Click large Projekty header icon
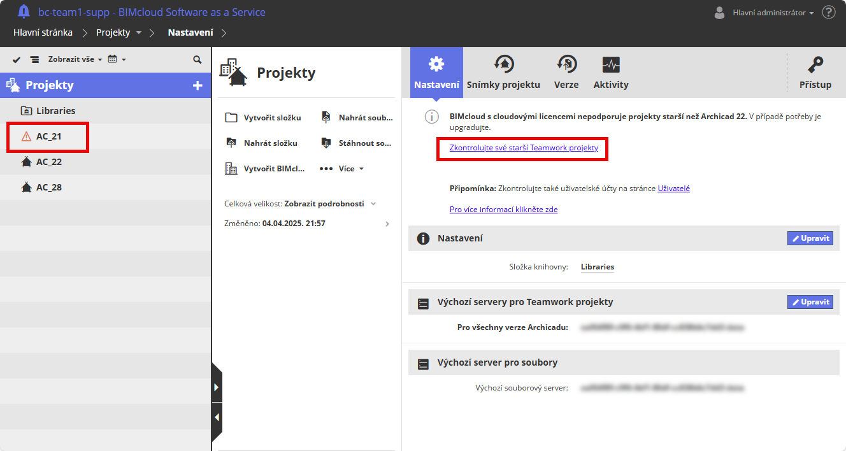This screenshot has width=846, height=451. pos(233,73)
